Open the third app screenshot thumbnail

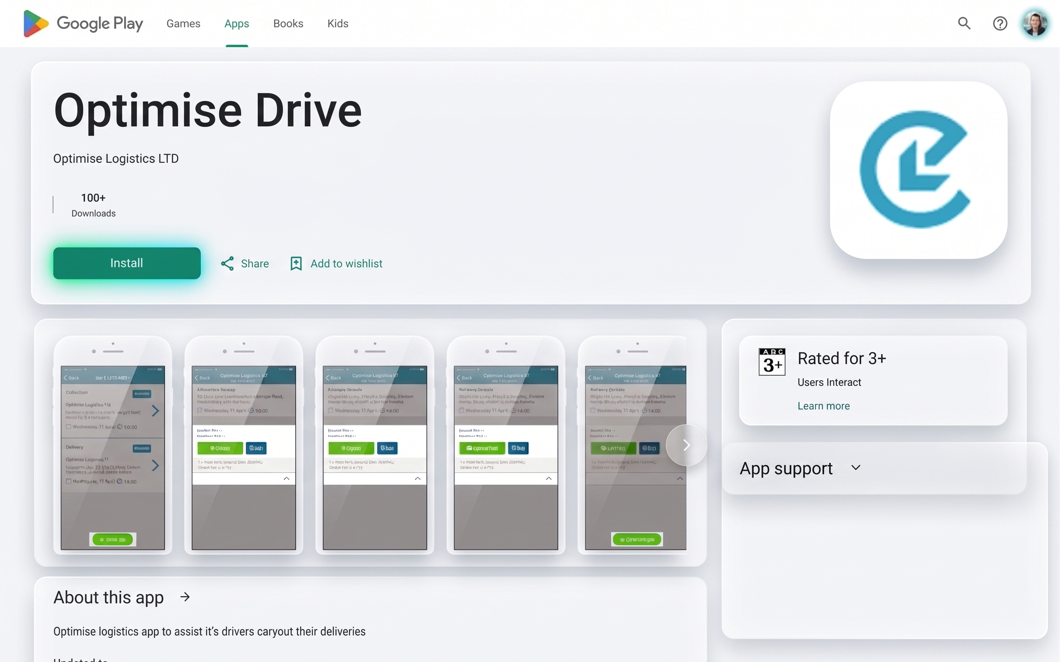[375, 445]
